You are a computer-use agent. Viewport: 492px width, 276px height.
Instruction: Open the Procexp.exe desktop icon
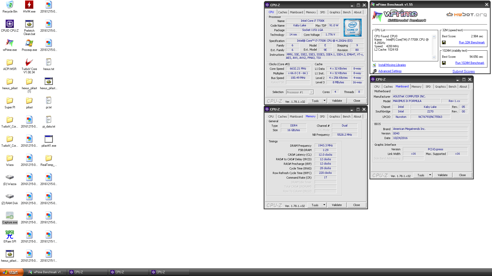(x=29, y=45)
